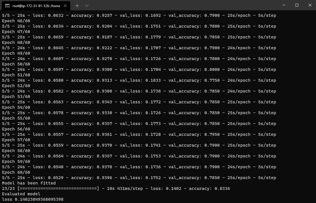The image size is (316, 203).
Task: Click the 'Epoch 52/60' line
Action: (x=16, y=86)
